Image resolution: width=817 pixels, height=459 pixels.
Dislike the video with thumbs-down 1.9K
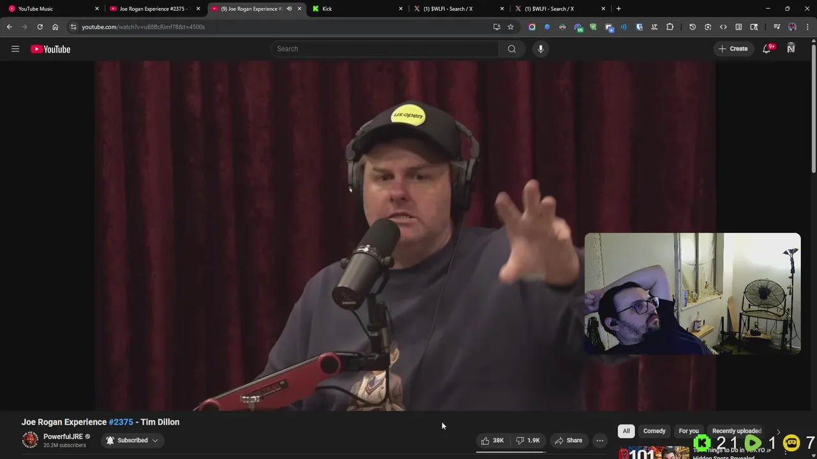click(x=527, y=441)
